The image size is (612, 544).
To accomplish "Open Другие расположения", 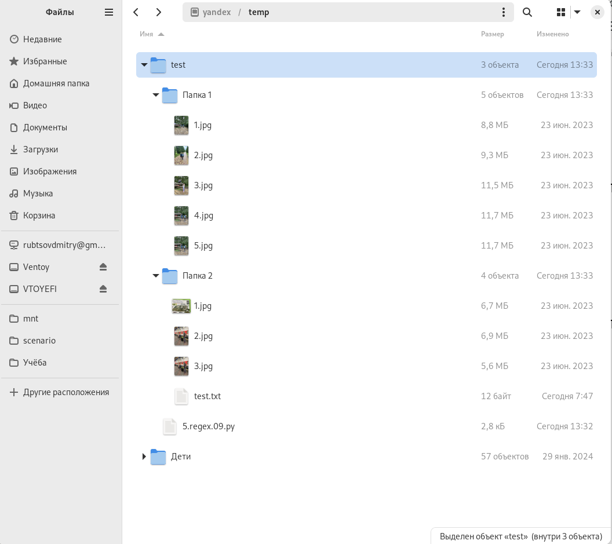I will pyautogui.click(x=65, y=392).
